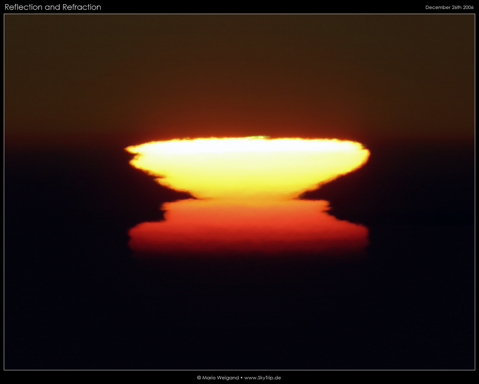Click the year "2006" in the date

(468, 8)
